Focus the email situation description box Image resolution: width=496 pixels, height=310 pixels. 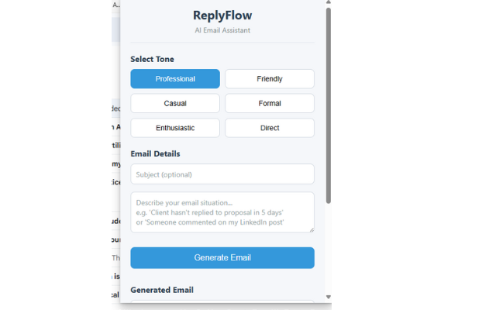click(x=222, y=212)
